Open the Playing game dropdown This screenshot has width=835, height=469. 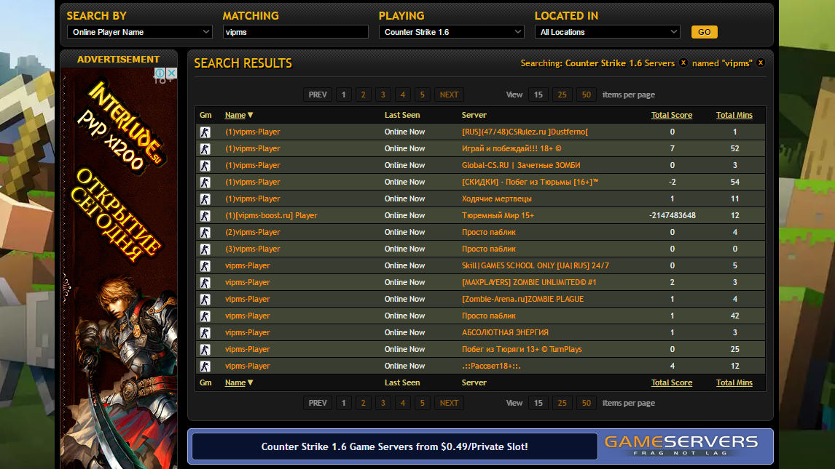coord(452,32)
